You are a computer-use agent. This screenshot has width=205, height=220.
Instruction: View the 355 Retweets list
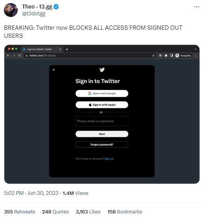[20, 212]
